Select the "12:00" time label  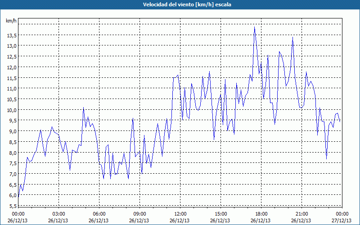[180, 214]
